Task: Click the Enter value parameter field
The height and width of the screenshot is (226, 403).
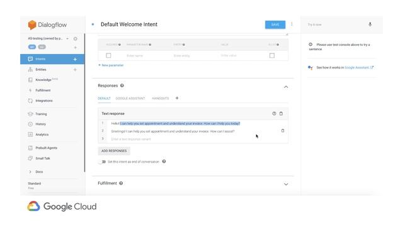Action: point(229,55)
